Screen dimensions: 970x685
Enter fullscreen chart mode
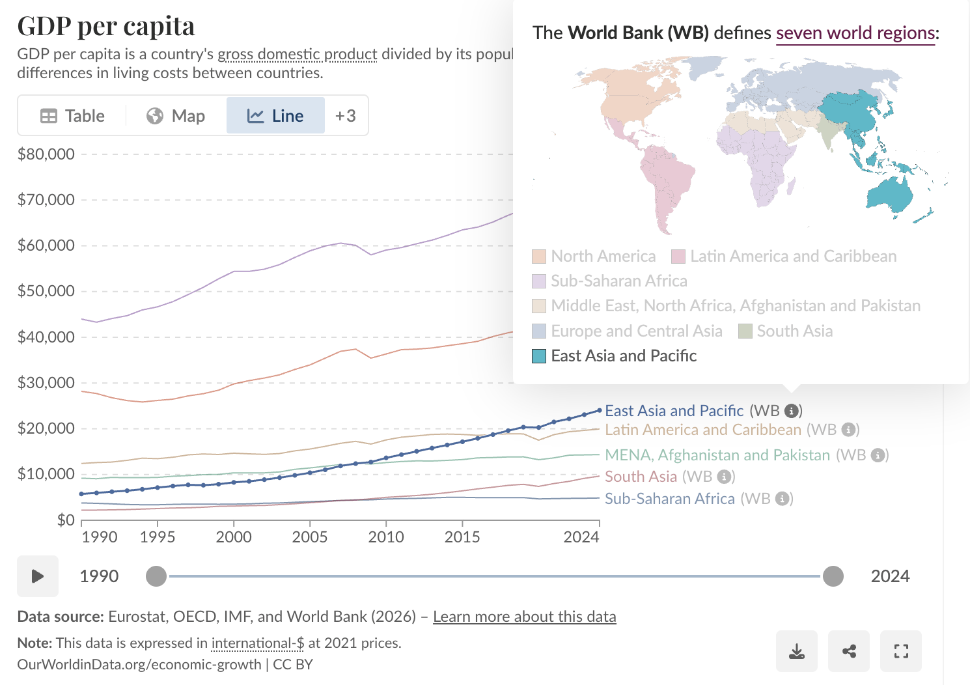(901, 650)
